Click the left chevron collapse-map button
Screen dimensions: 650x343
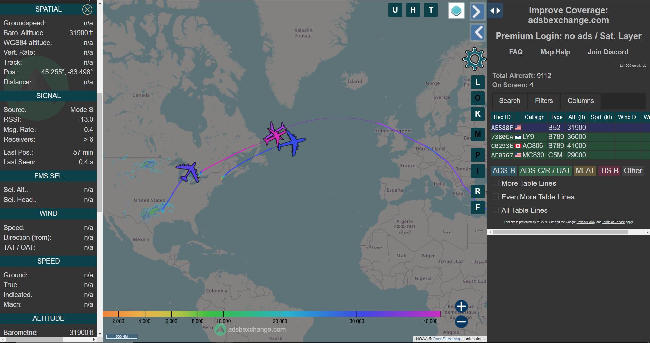[x=478, y=32]
